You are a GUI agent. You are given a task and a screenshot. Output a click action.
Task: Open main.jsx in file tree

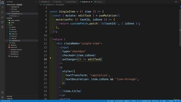pos(14,38)
